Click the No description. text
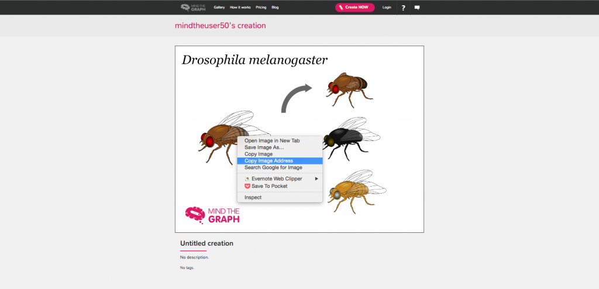 coord(194,257)
